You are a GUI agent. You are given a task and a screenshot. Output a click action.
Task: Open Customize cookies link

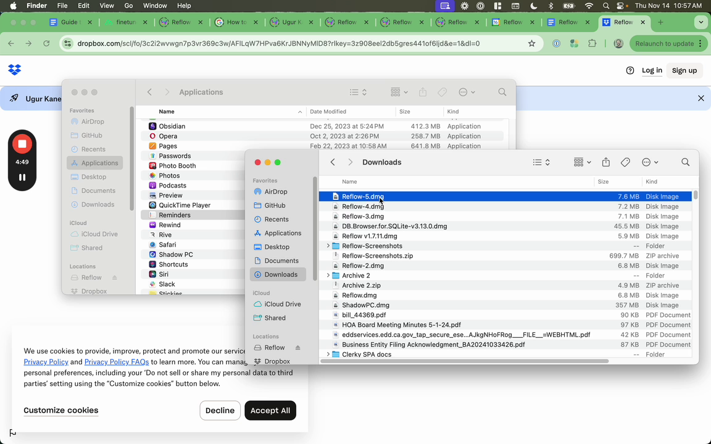point(60,411)
